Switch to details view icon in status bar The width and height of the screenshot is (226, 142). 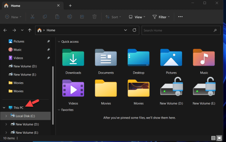(213, 138)
